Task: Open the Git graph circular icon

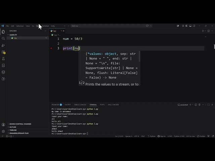Action: [3, 79]
